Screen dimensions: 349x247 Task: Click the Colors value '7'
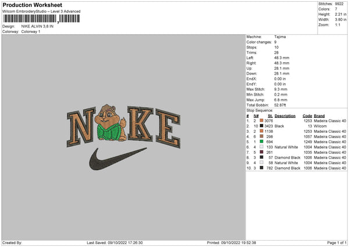point(336,9)
